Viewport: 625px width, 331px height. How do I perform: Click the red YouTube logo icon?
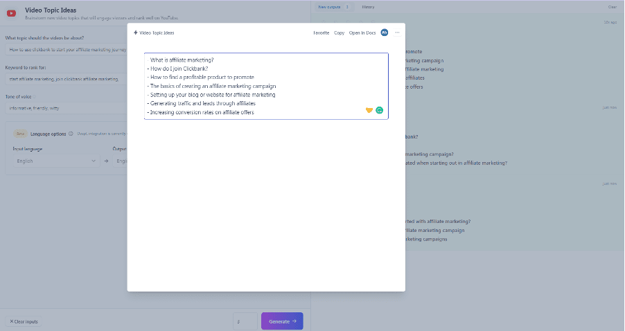[11, 14]
